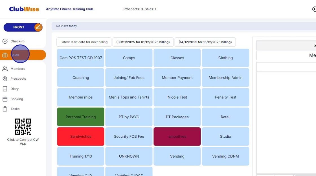Open the Classes category tile
The height and width of the screenshot is (176, 316).
click(x=177, y=58)
